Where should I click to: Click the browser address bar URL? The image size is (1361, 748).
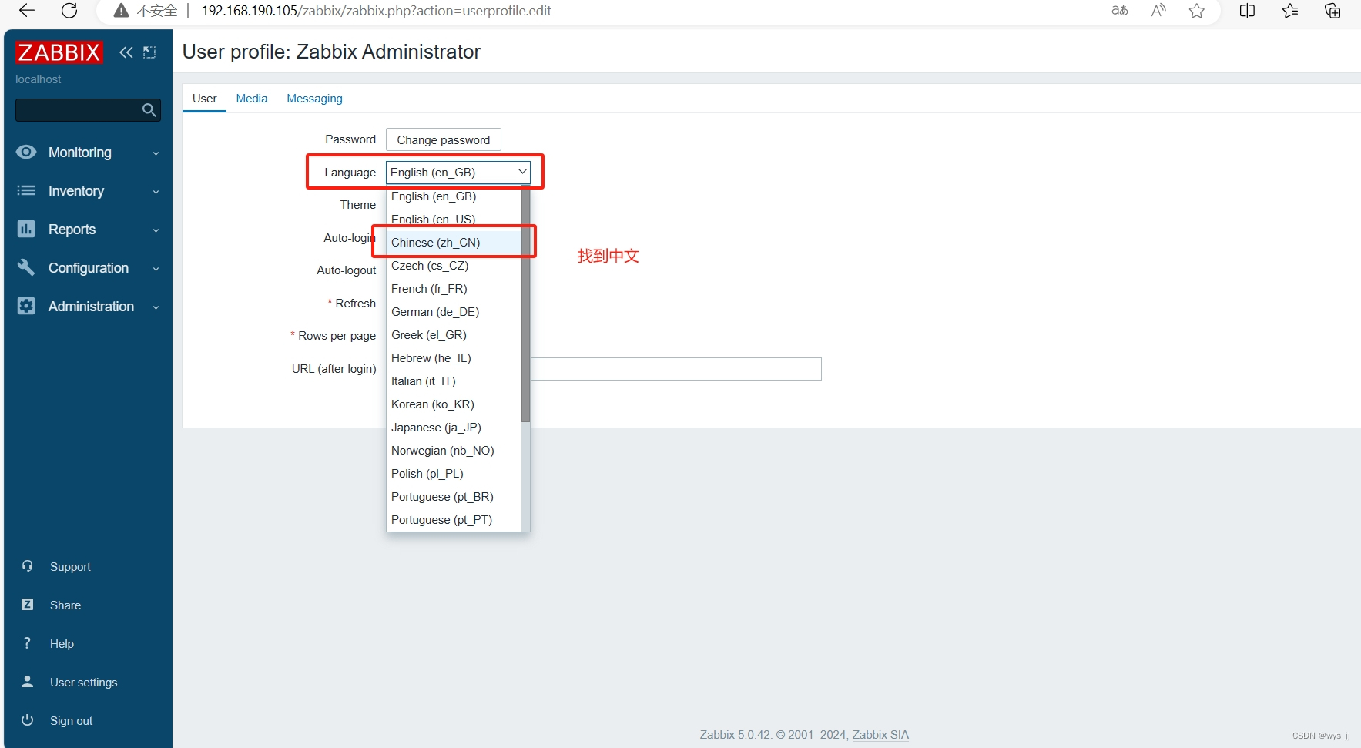coord(376,11)
